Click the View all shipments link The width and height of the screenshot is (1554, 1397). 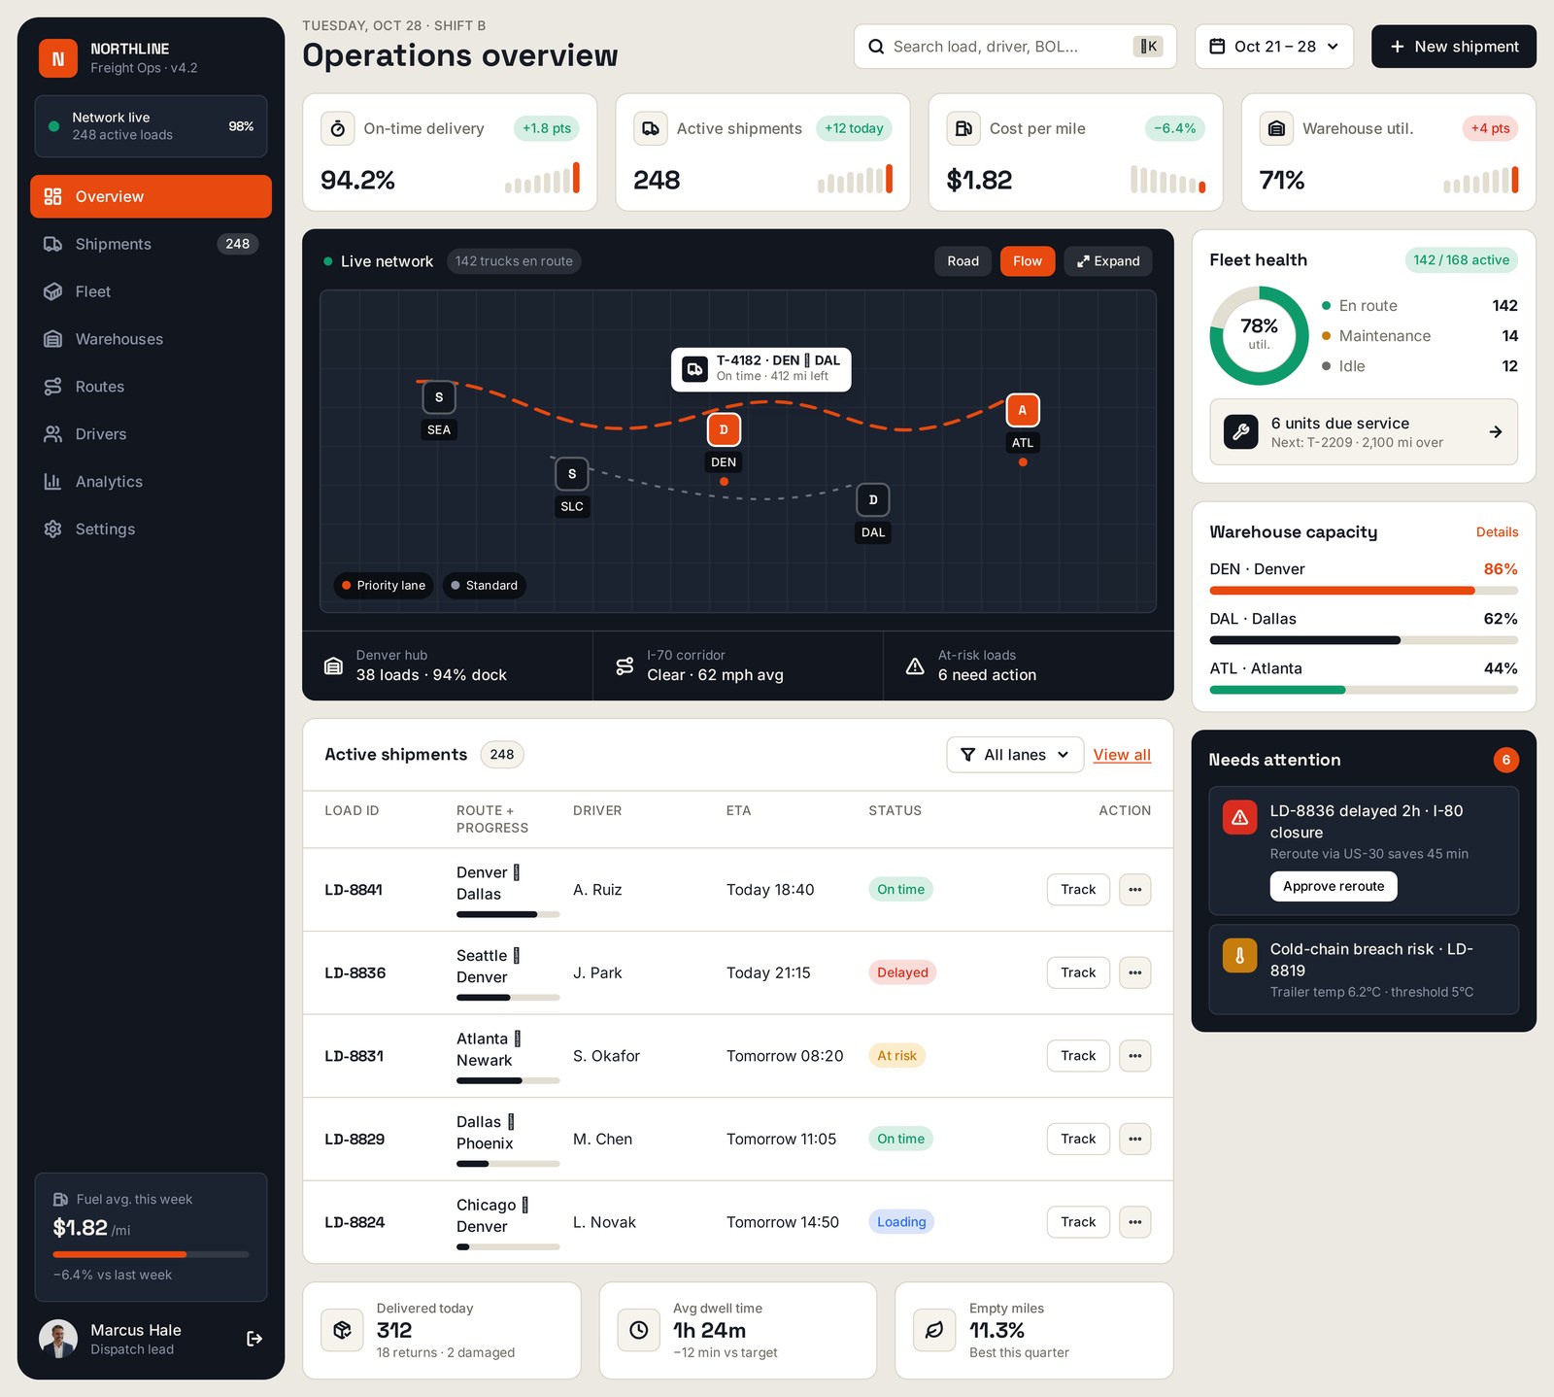coord(1122,755)
